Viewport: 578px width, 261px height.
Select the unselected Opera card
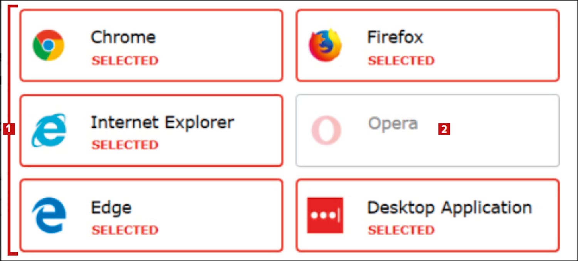point(428,130)
